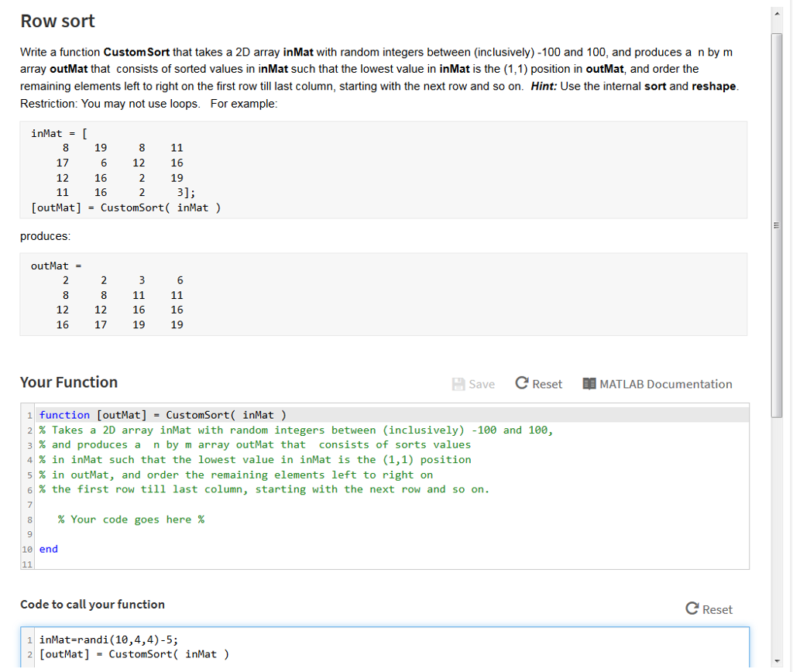Viewport: 793px width, 672px height.
Task: Click the Save icon above the function editor
Action: 457,383
